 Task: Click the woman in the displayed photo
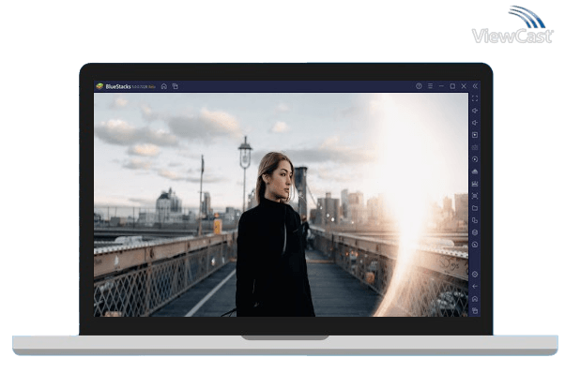[274, 234]
